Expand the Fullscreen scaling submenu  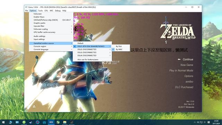click(51, 29)
